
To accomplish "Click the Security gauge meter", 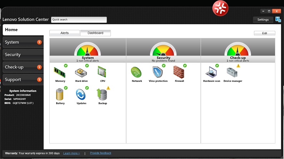I will pos(163,49).
